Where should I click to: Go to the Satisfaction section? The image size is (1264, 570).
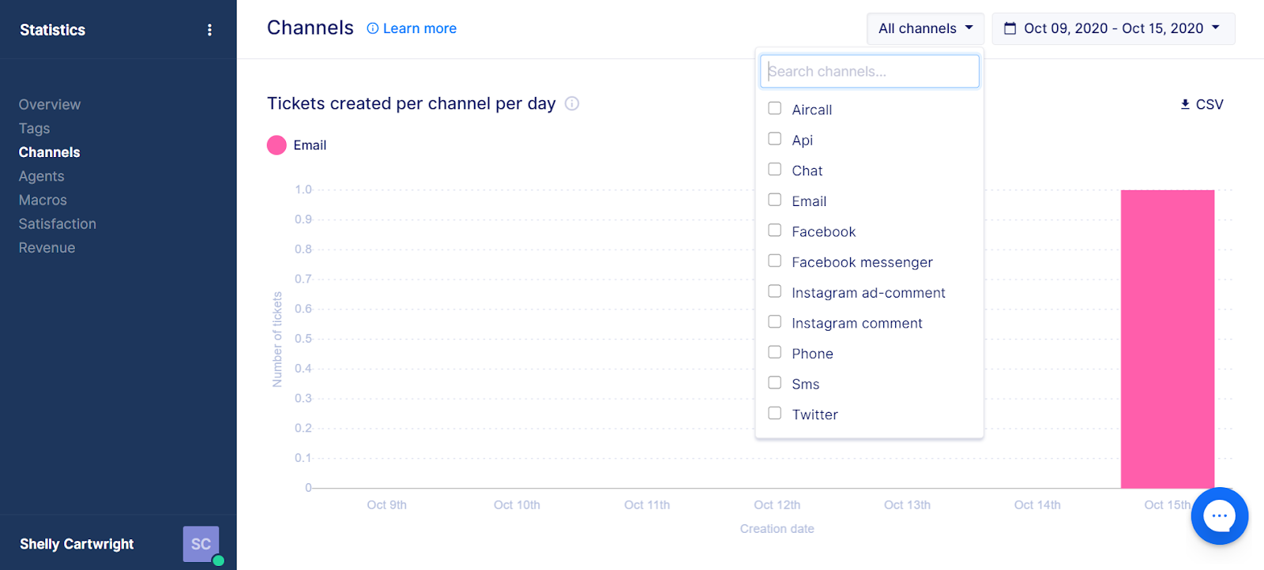click(58, 223)
